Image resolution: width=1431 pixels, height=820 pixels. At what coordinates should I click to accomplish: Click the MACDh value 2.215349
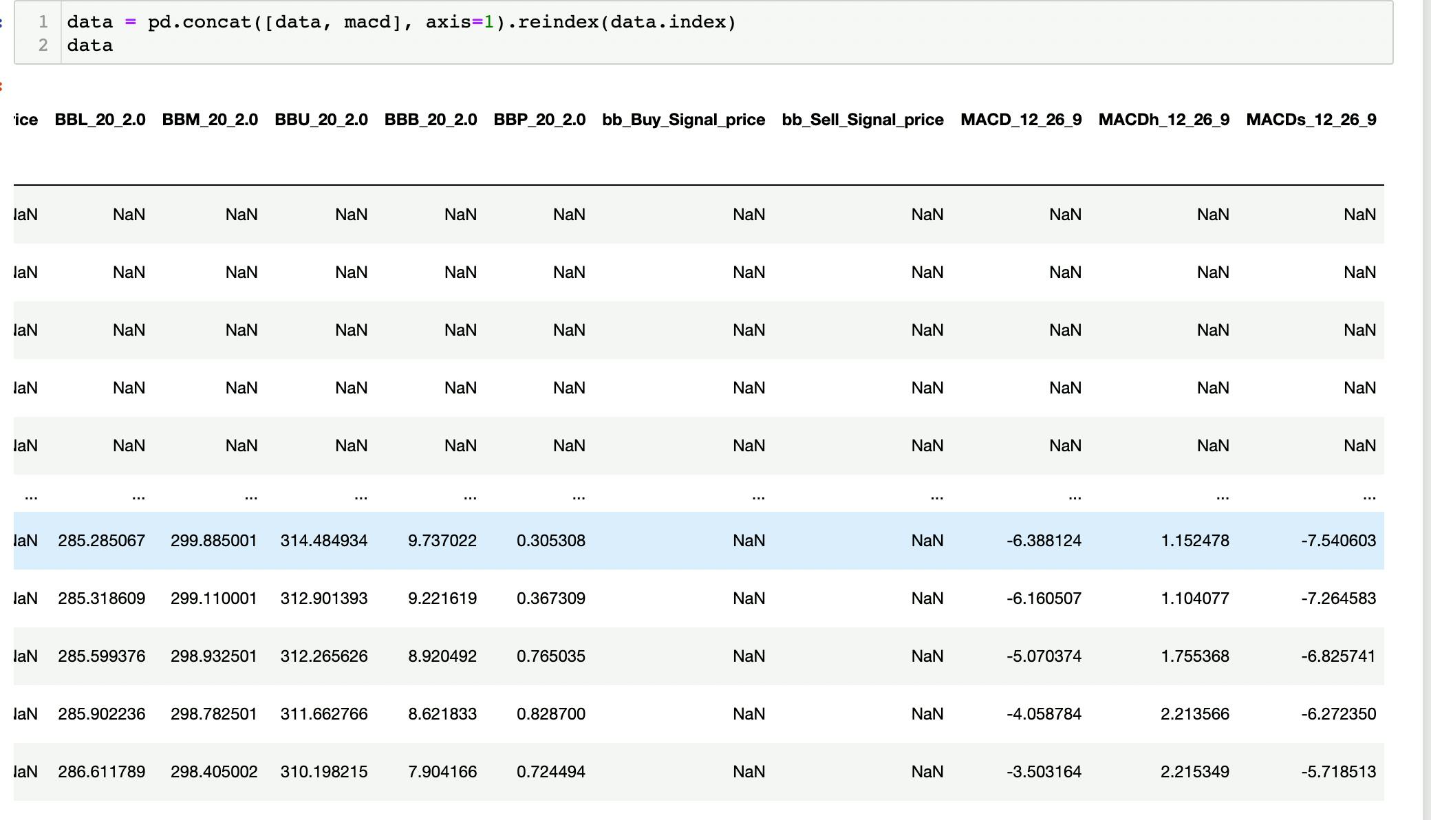pyautogui.click(x=1195, y=772)
